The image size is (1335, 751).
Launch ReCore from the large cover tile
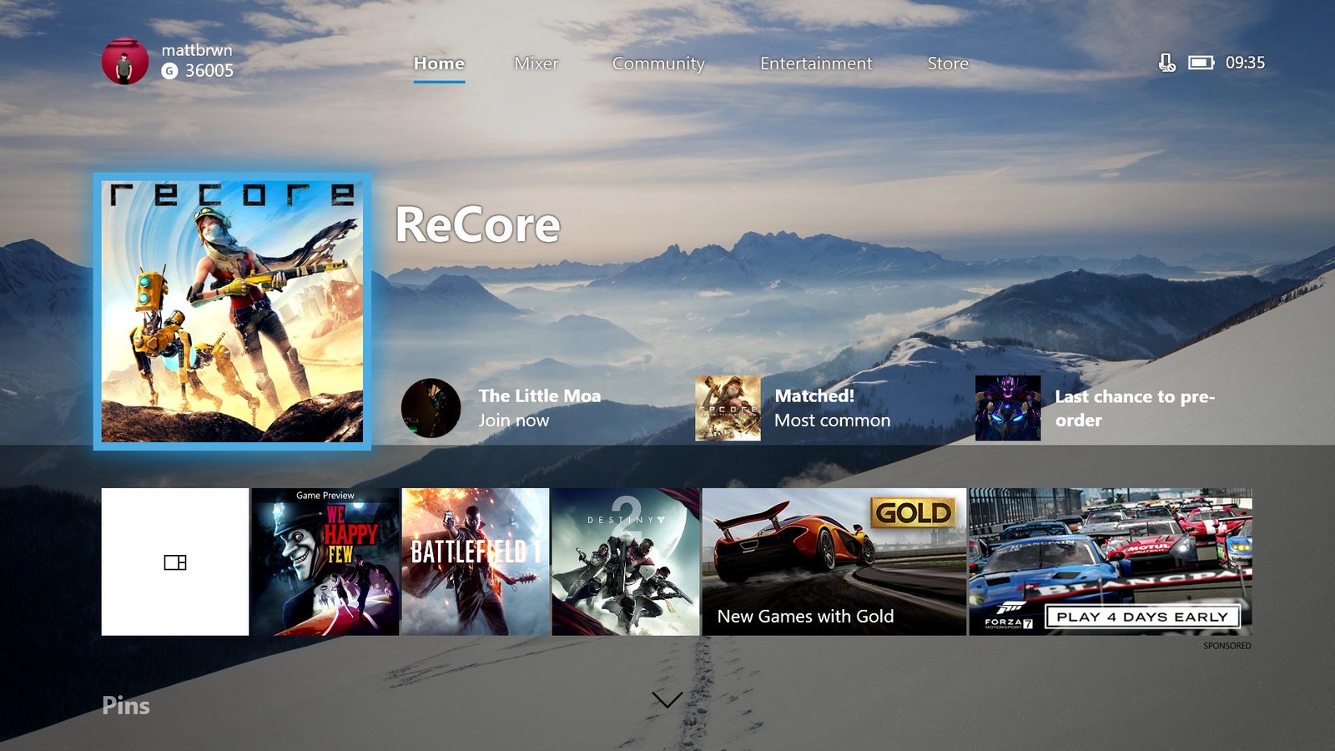pos(232,311)
